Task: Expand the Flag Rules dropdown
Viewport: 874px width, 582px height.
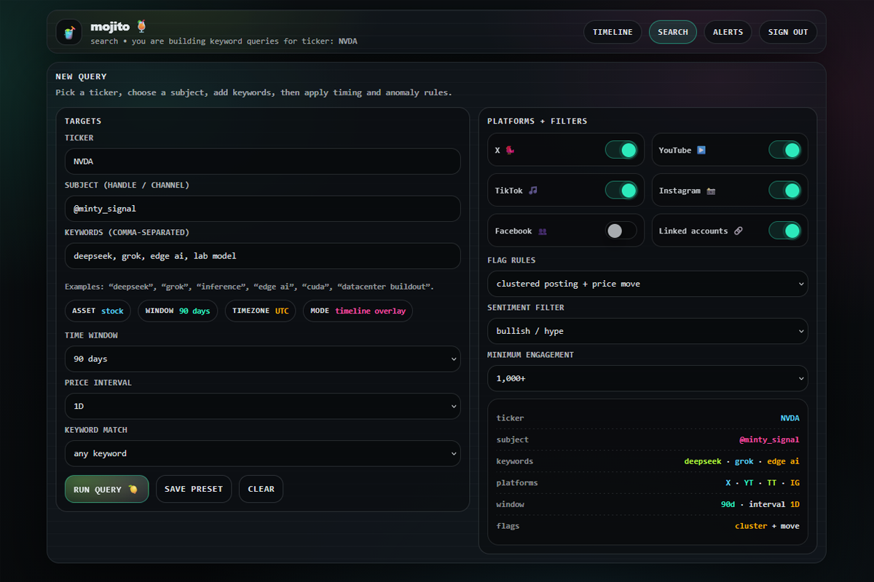Action: [647, 284]
